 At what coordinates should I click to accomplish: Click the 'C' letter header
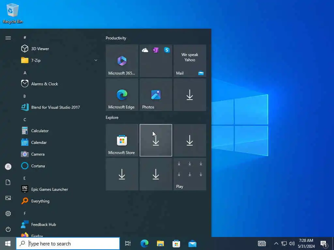[25, 120]
